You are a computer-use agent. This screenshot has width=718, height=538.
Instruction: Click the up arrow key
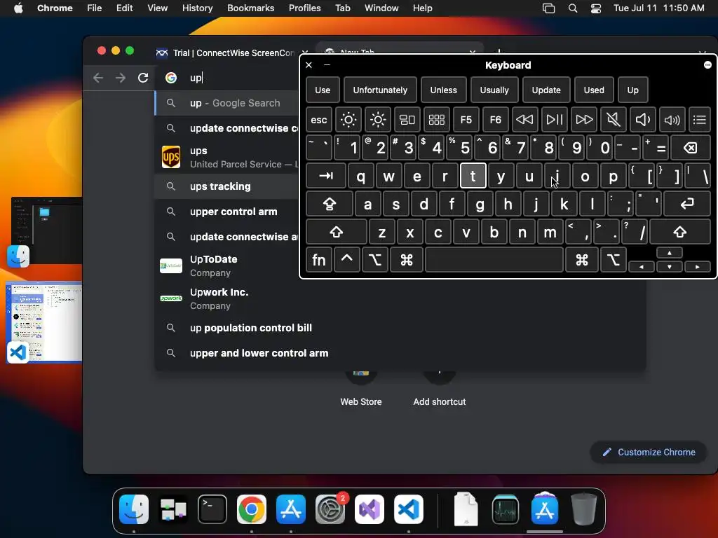point(670,253)
